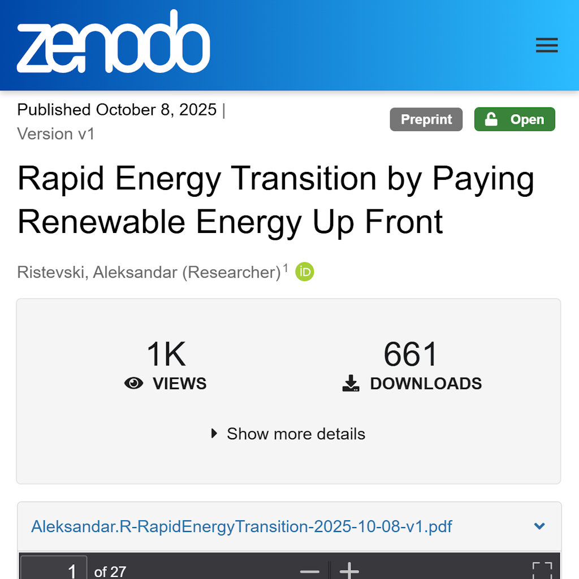Click the eye icon beside VIEWS
The image size is (579, 579).
133,383
